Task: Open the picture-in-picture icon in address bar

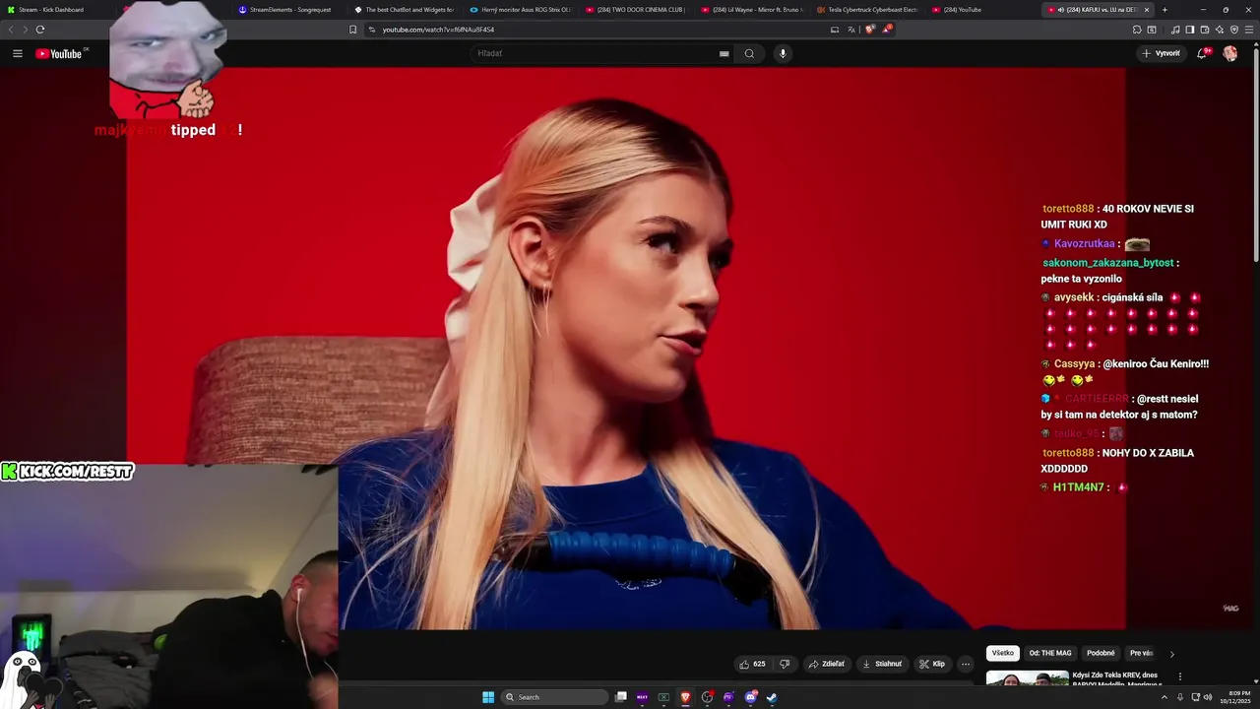Action: (835, 30)
